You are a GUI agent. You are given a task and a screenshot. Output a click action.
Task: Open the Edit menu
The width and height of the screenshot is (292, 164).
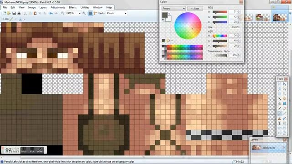point(13,7)
